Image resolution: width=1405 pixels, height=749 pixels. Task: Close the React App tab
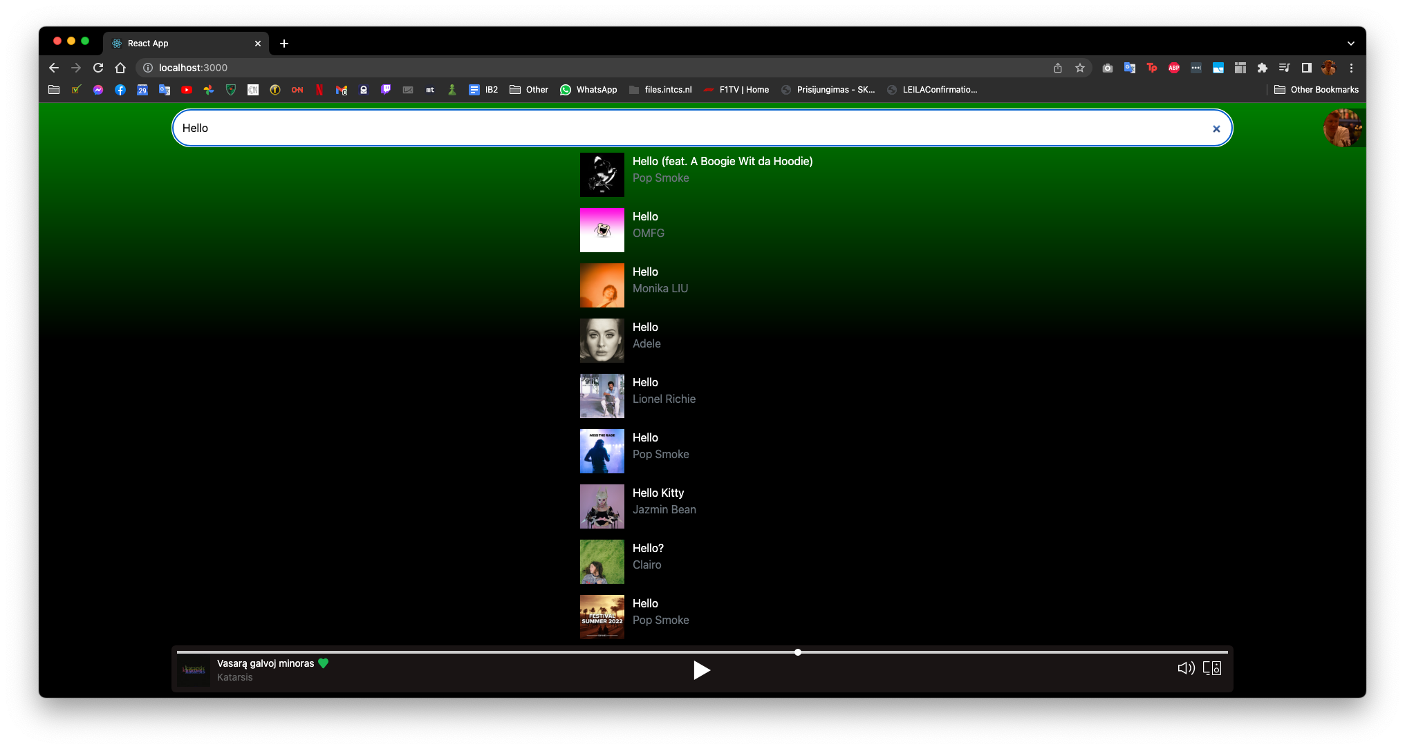tap(258, 44)
